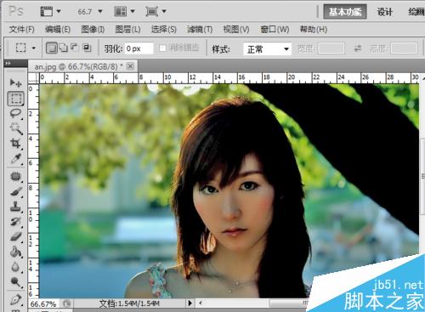Expand the tool preset picker arrow
This screenshot has width=425, height=312.
click(34, 48)
